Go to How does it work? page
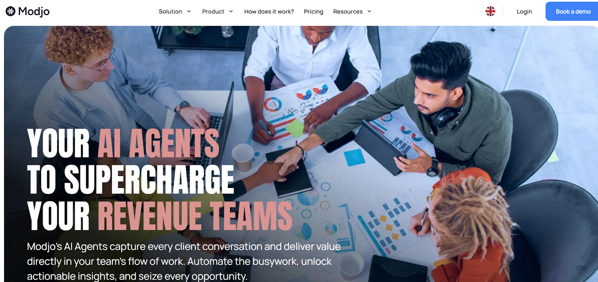The height and width of the screenshot is (282, 598). click(x=269, y=12)
